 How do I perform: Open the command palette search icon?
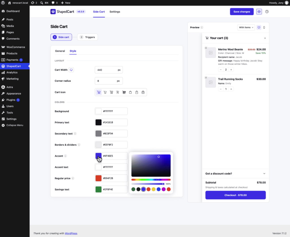point(44,3)
